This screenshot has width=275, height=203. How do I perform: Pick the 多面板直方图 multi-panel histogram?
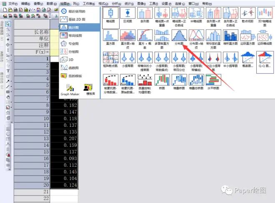(162, 40)
